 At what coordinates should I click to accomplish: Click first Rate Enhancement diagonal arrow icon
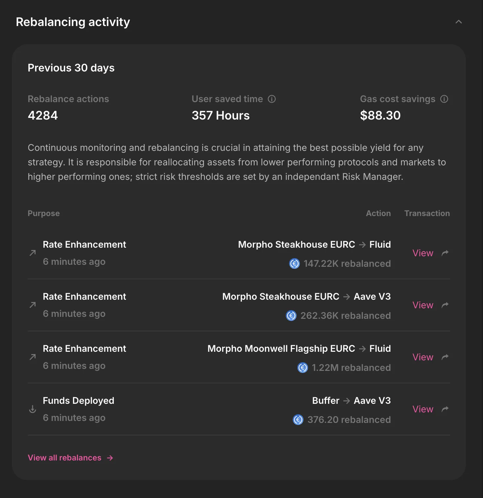[33, 253]
